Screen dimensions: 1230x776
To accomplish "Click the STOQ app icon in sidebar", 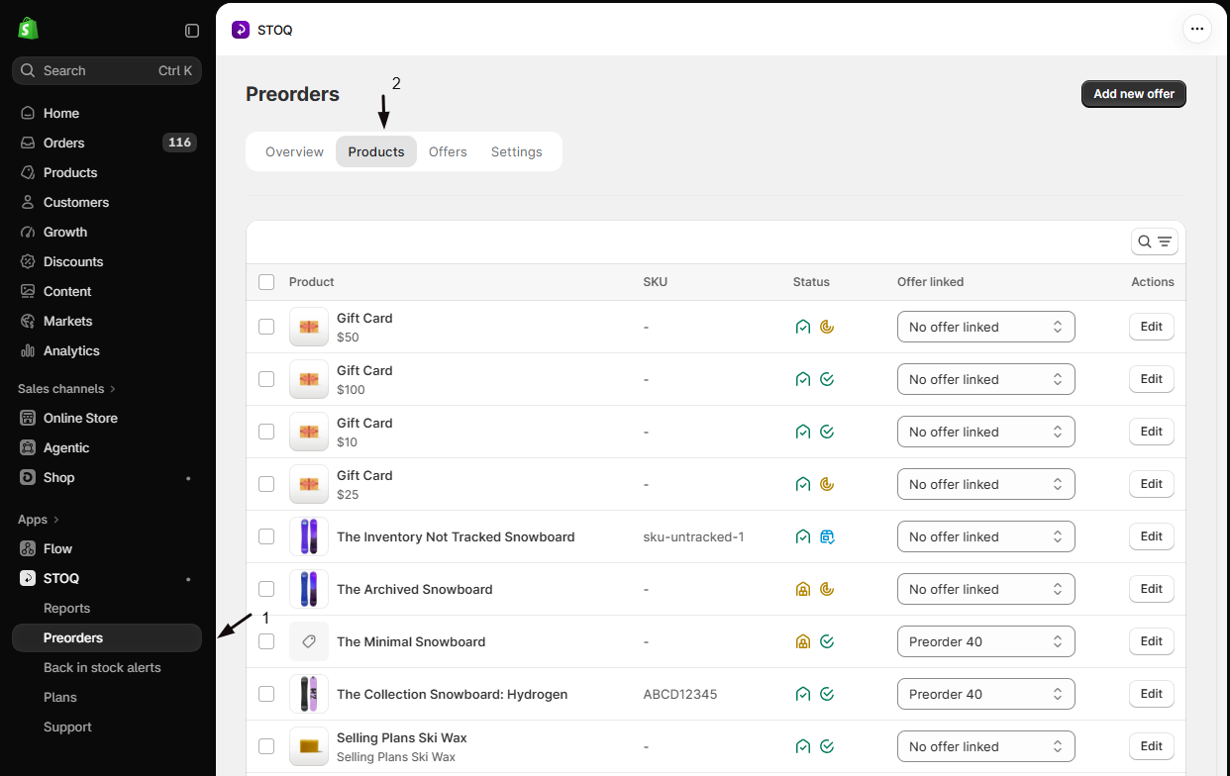I will tap(28, 578).
